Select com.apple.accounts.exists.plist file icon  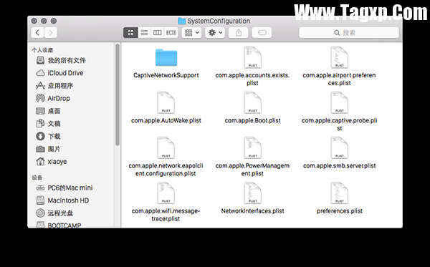[252, 57]
